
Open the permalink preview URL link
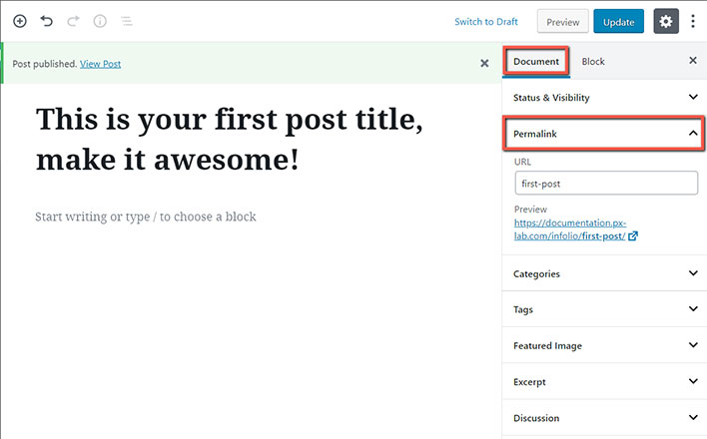click(x=570, y=229)
